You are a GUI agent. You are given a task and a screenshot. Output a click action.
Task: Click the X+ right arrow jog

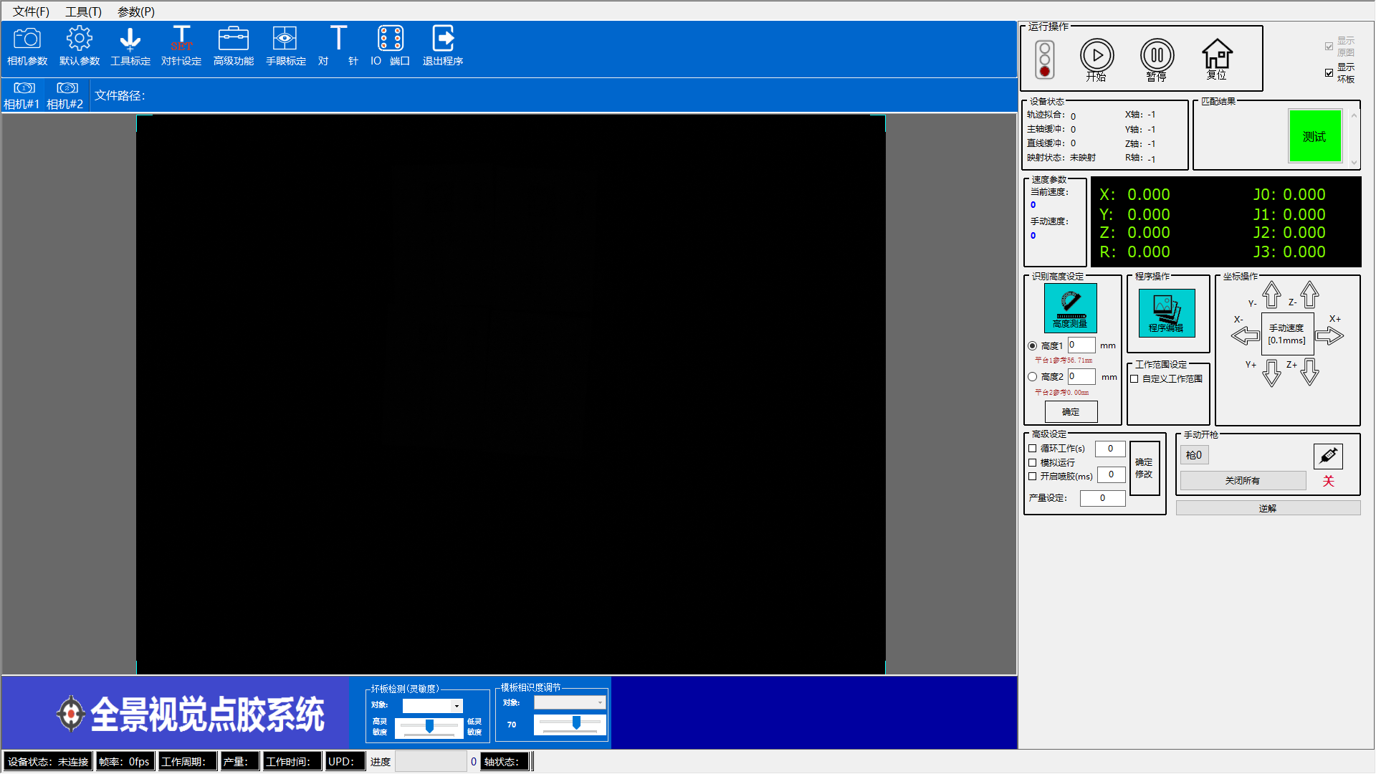click(1329, 335)
